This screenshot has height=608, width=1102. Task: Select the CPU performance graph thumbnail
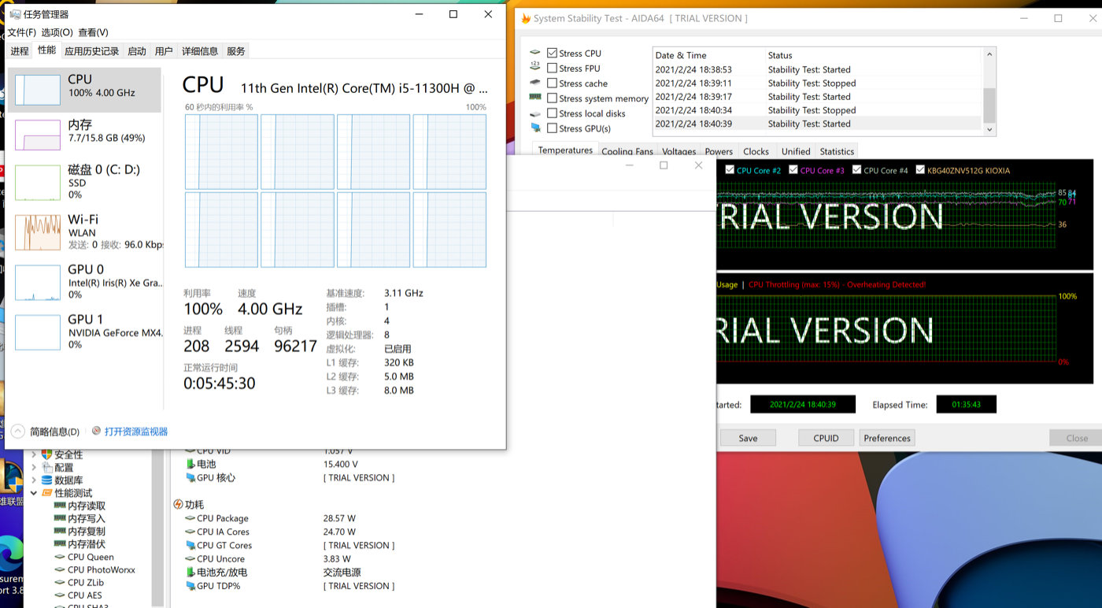point(38,90)
